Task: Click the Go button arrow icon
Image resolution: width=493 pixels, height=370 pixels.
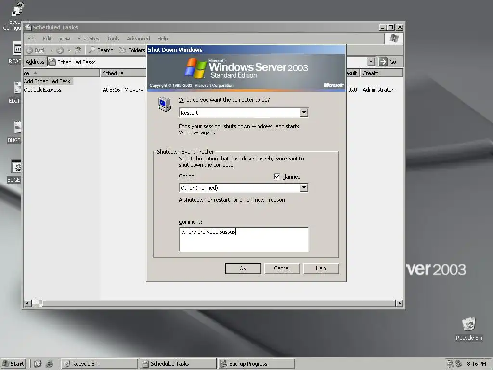Action: [383, 61]
